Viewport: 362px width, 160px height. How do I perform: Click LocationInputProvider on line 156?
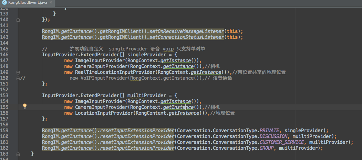pyautogui.click(x=104, y=113)
